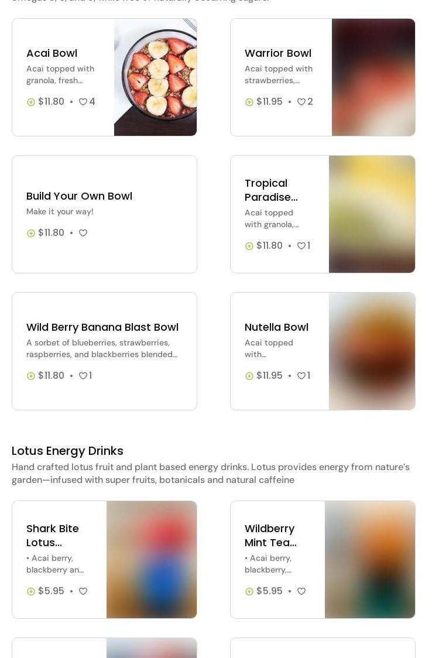Open the Wild Berry Banana Blast Bowl title
The width and height of the screenshot is (439, 658).
[102, 327]
